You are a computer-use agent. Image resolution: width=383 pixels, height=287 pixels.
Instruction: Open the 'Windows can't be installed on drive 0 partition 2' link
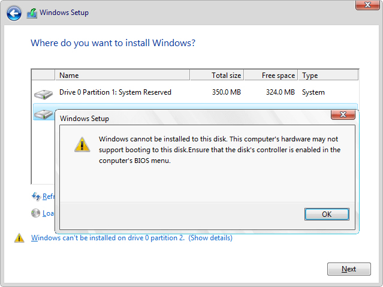(132, 238)
